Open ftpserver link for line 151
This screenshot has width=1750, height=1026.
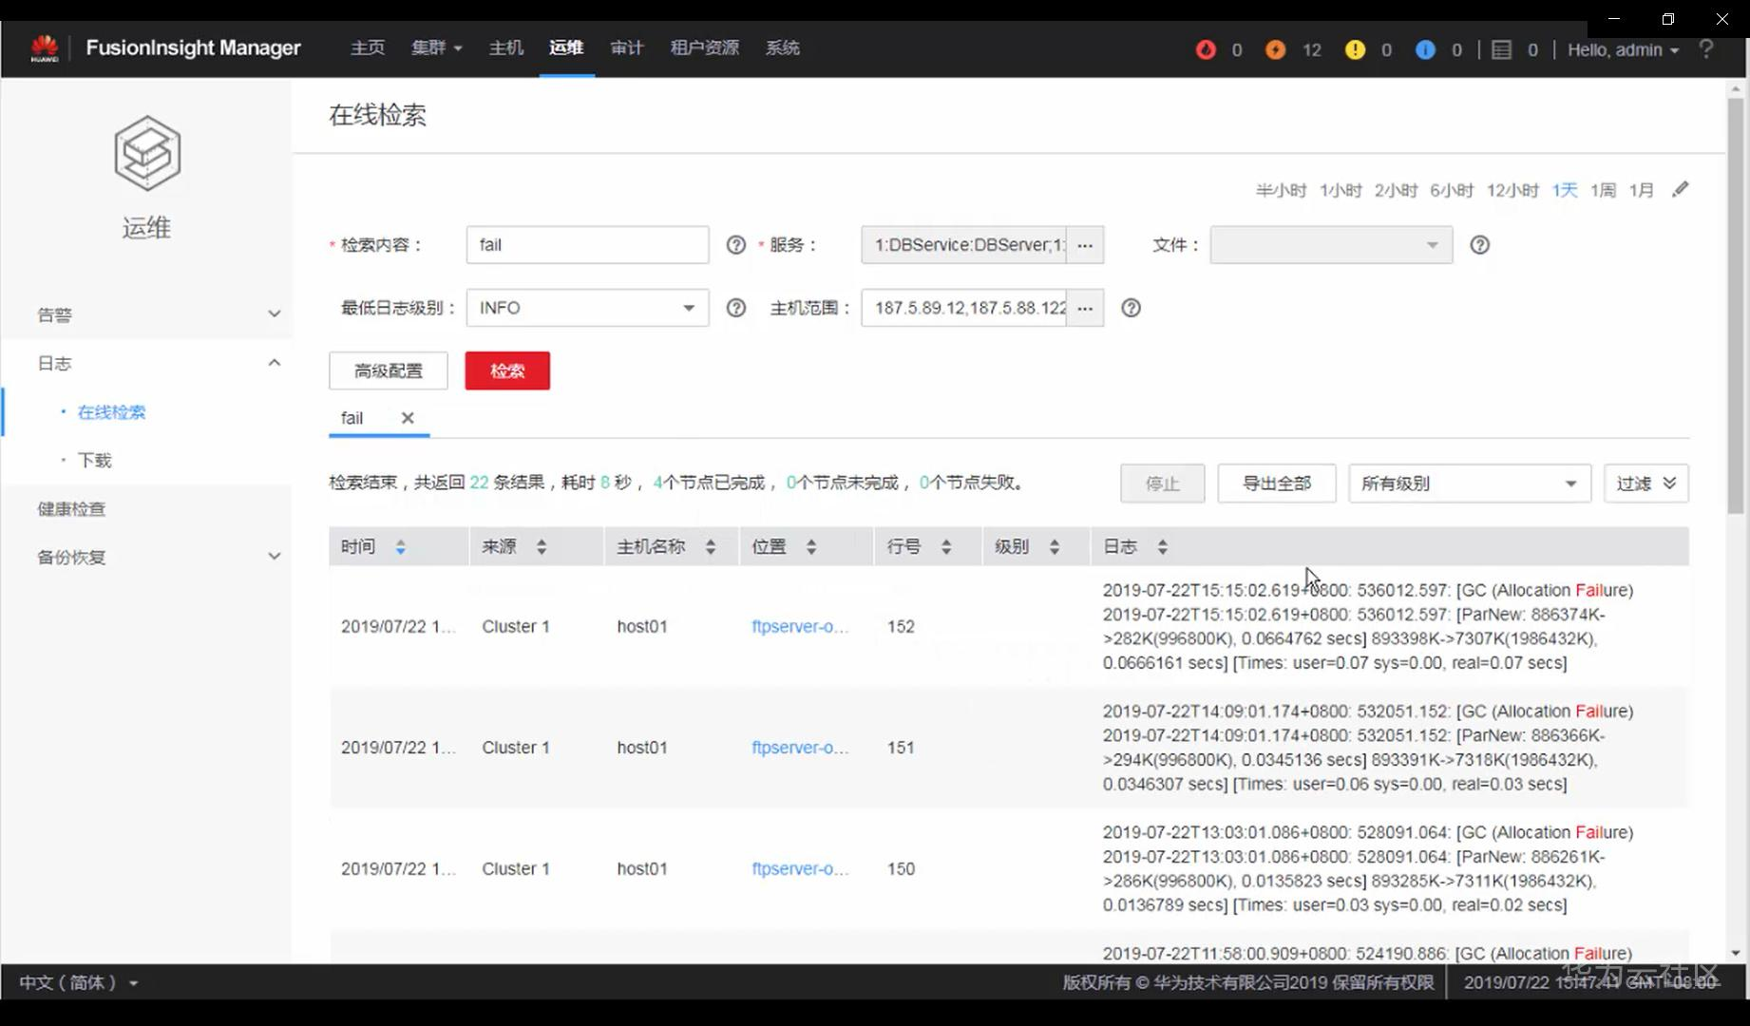click(x=800, y=748)
